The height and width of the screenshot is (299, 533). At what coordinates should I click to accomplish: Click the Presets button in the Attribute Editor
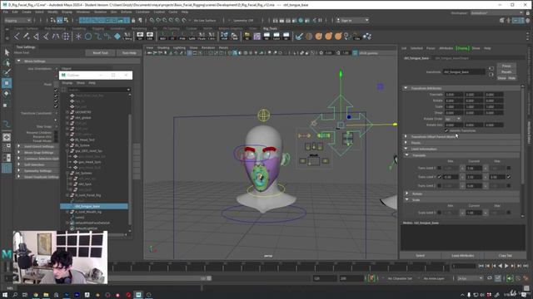(506, 72)
